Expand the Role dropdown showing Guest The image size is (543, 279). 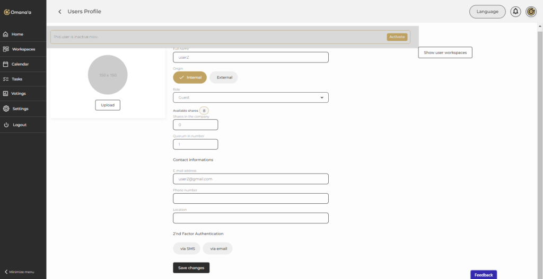[250, 97]
